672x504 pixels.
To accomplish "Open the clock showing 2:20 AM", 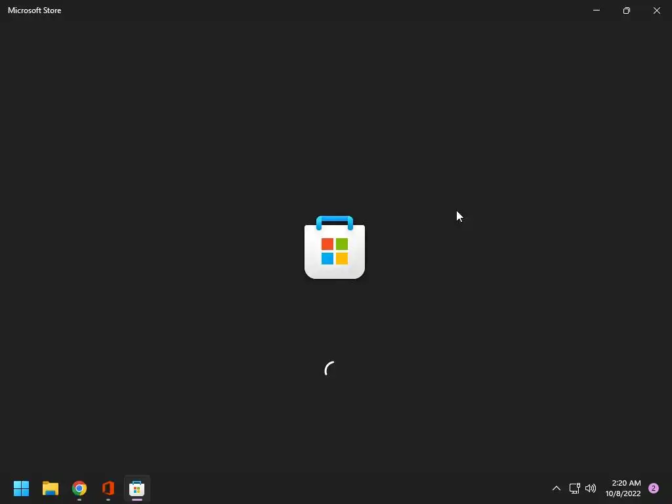I will pyautogui.click(x=623, y=488).
